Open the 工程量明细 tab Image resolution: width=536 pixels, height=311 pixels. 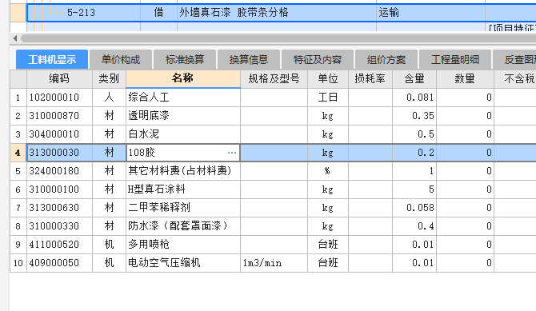[455, 59]
